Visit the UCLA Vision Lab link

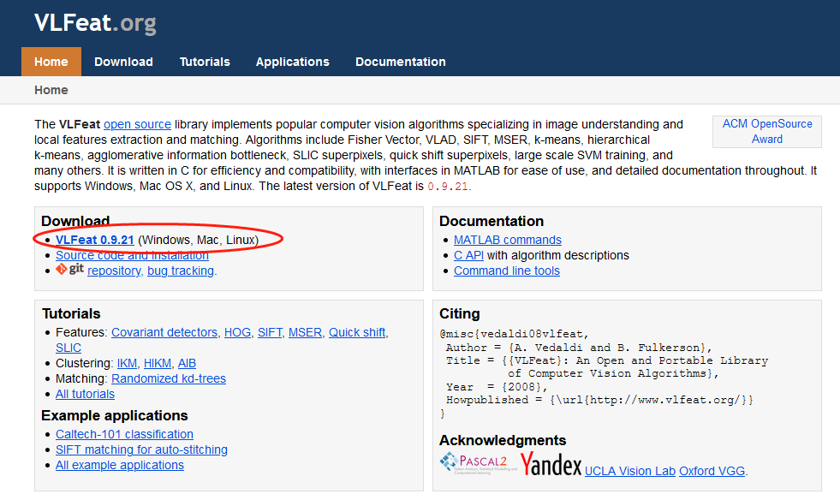pos(630,472)
